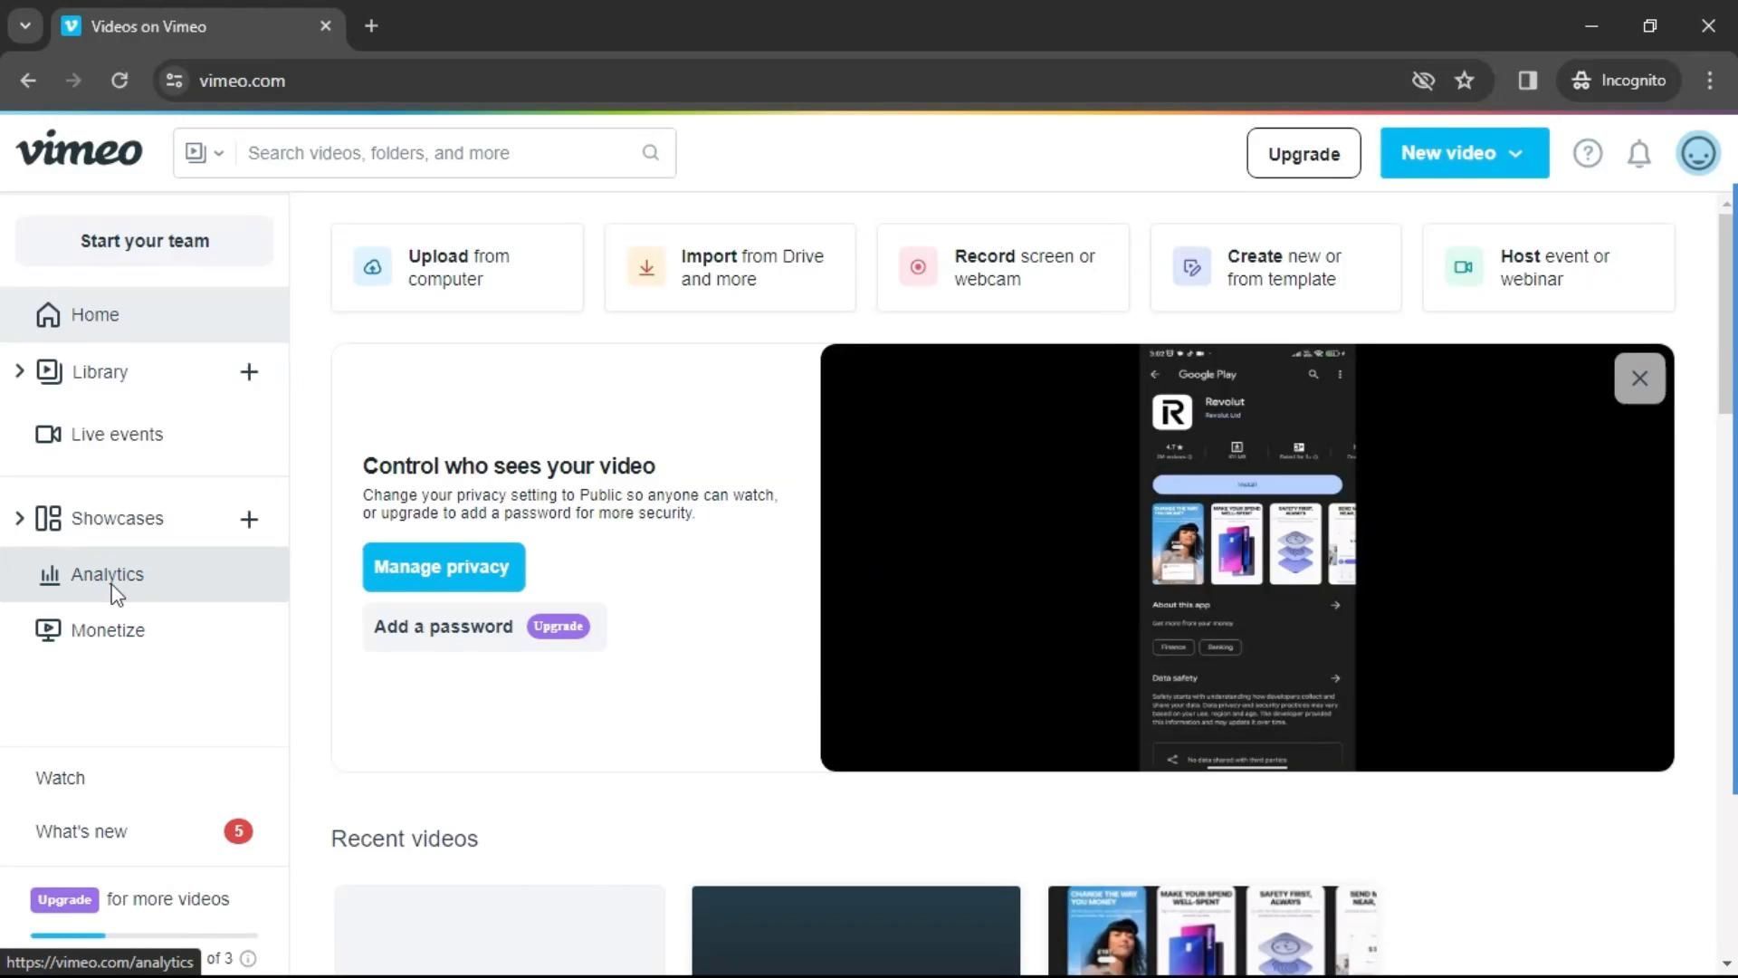The height and width of the screenshot is (978, 1738).
Task: Click the search magnifier icon
Action: tap(650, 153)
